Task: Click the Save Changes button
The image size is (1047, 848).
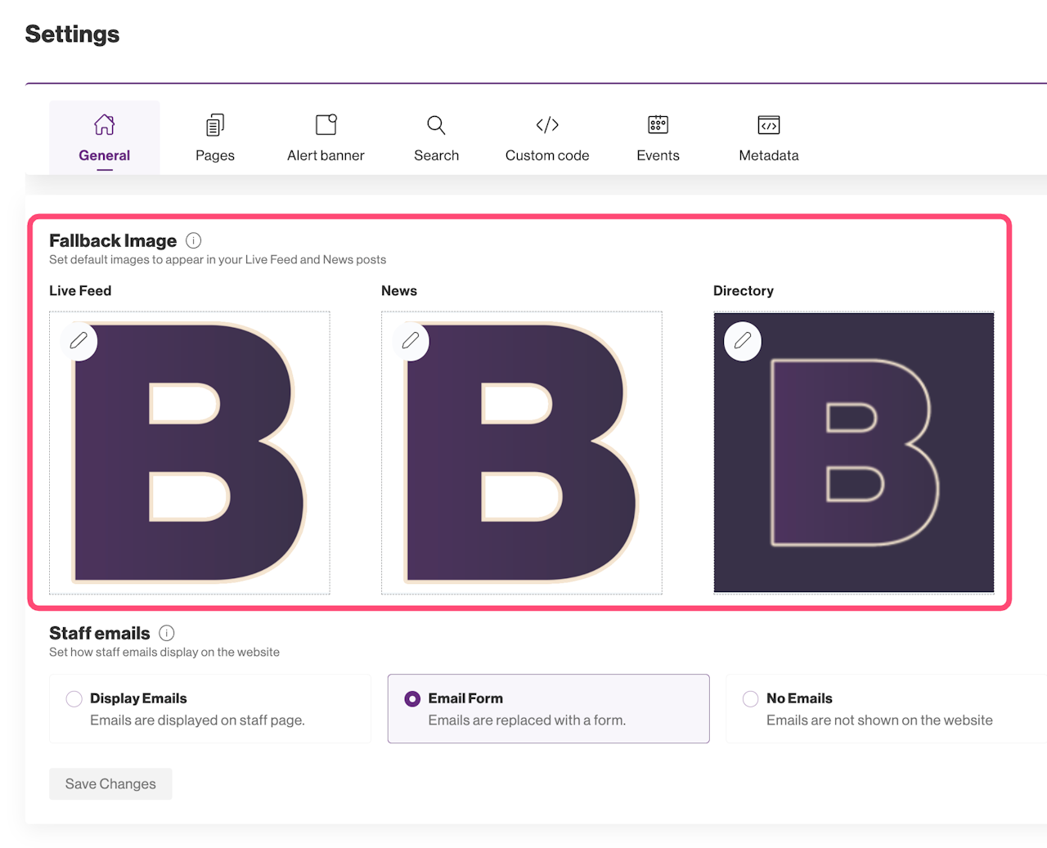Action: [x=110, y=783]
